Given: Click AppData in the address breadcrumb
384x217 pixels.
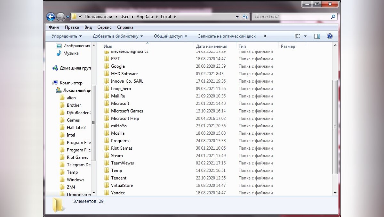Looking at the screenshot, I should coord(145,17).
